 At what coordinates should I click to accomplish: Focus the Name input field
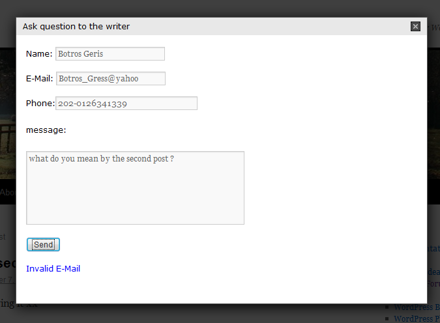[x=110, y=53]
